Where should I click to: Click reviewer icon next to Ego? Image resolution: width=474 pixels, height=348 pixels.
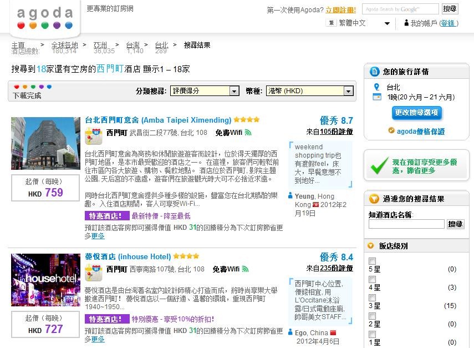pyautogui.click(x=290, y=332)
